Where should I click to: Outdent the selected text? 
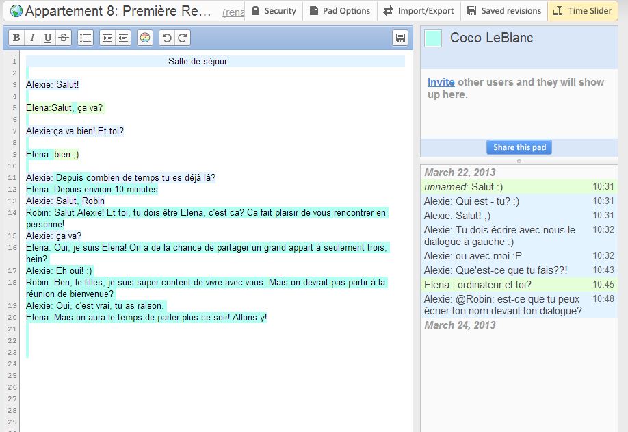[x=123, y=38]
